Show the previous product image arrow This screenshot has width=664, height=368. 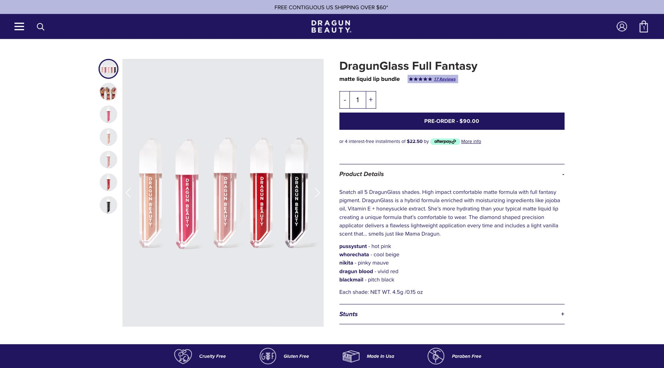tap(128, 193)
